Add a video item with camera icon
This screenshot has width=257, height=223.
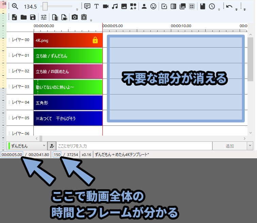106,6
